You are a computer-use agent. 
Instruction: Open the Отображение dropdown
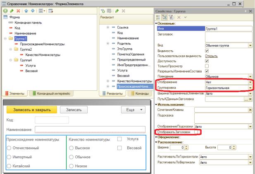(250, 82)
